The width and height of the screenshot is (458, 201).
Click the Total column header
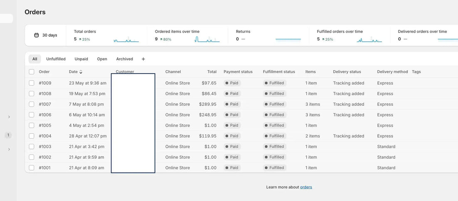click(212, 72)
